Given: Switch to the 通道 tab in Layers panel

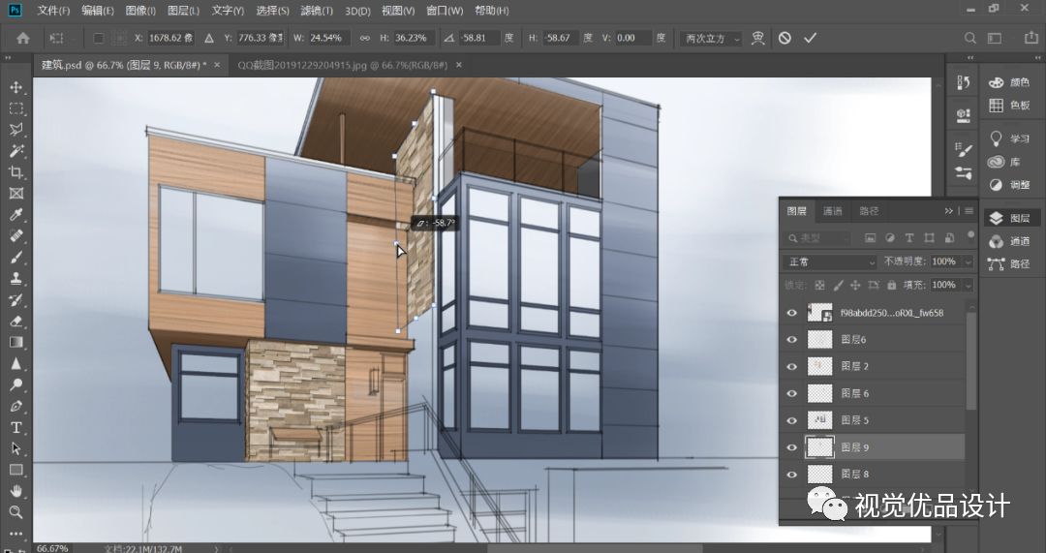Looking at the screenshot, I should coord(833,211).
